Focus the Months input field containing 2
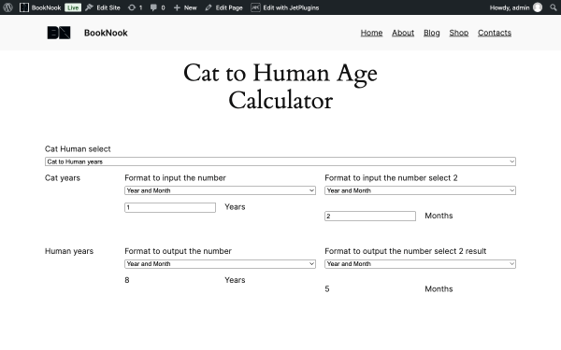 pyautogui.click(x=370, y=217)
